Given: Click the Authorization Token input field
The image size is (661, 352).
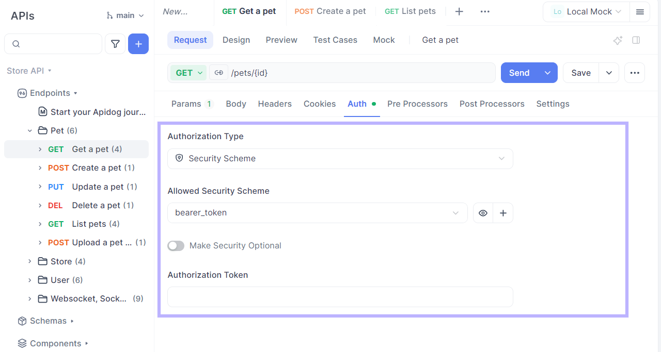Looking at the screenshot, I should tap(340, 297).
